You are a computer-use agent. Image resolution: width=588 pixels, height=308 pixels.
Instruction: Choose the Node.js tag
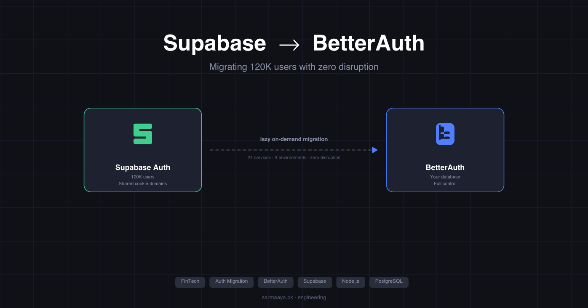[351, 282]
